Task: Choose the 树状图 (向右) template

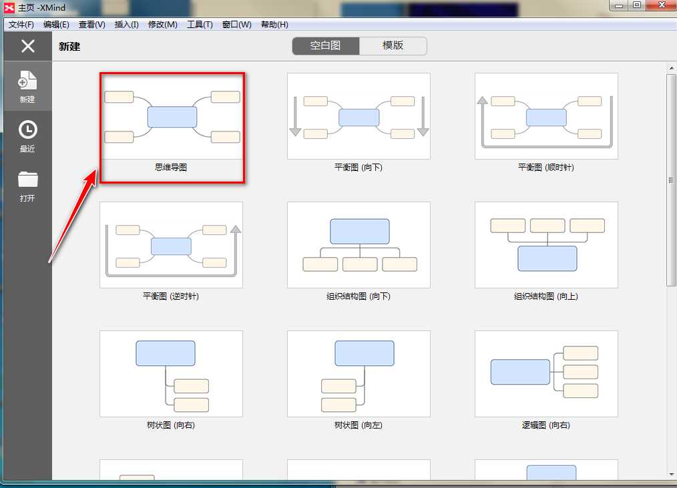Action: [x=172, y=374]
